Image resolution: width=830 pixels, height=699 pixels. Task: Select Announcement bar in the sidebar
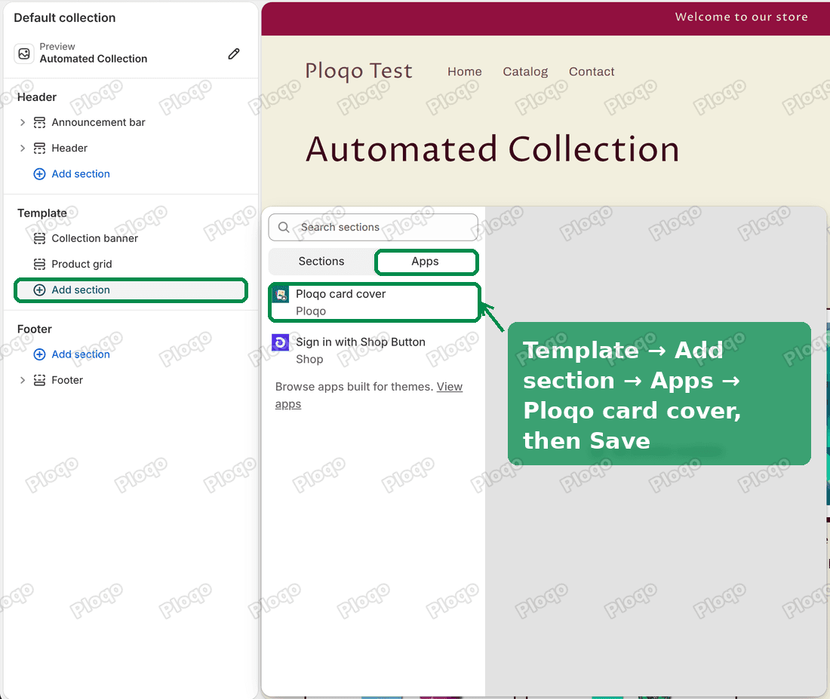tap(98, 122)
